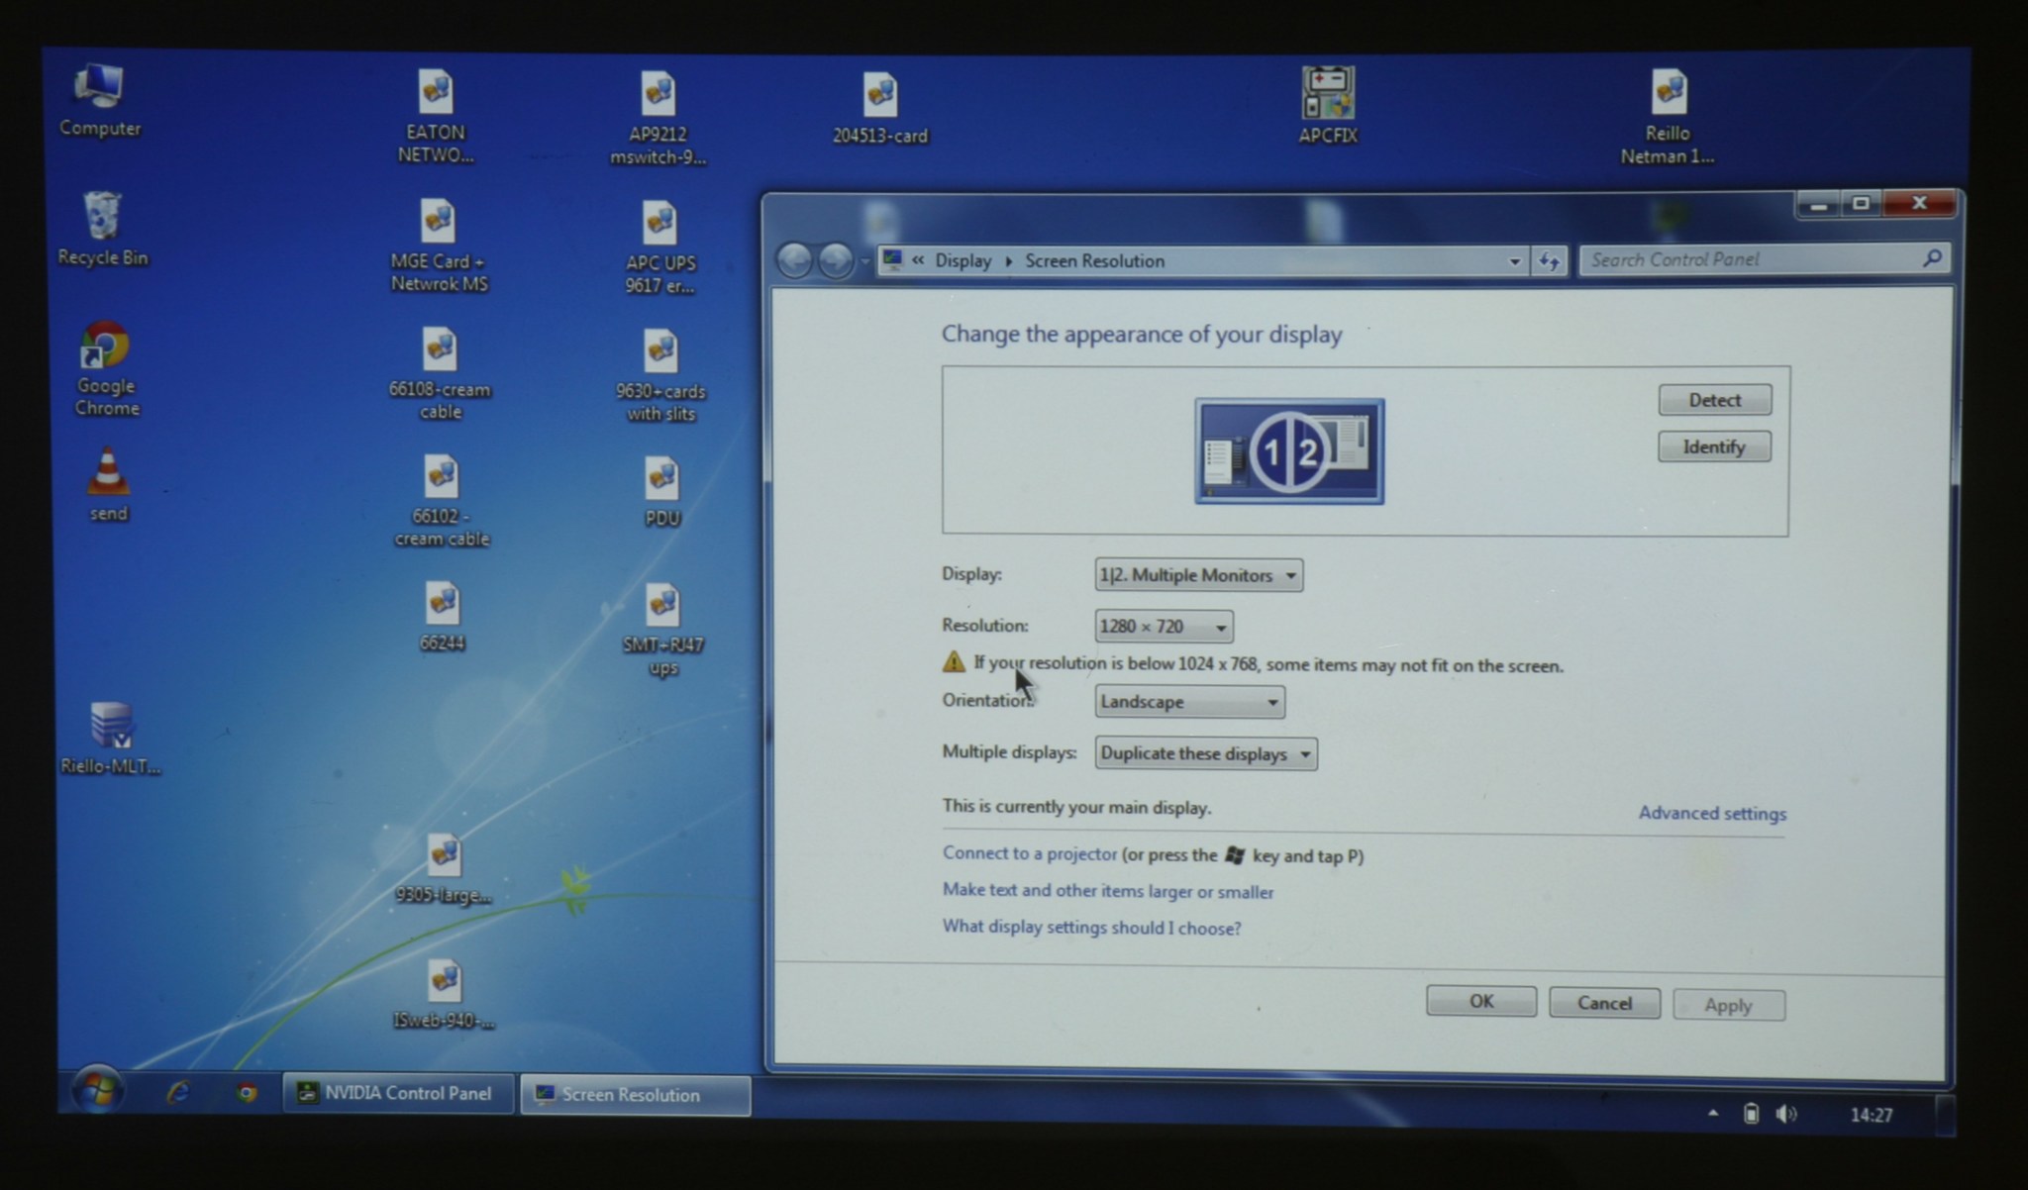Image resolution: width=2028 pixels, height=1190 pixels.
Task: Open 'Make text and other items larger or smaller'
Action: 1108,891
